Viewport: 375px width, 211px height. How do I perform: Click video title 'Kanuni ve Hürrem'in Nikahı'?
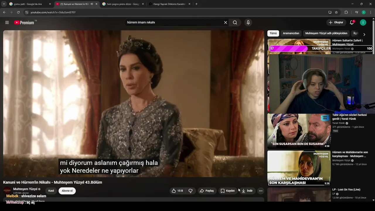(x=53, y=182)
